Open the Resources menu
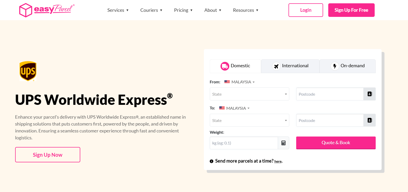This screenshot has width=408, height=192. pyautogui.click(x=245, y=10)
